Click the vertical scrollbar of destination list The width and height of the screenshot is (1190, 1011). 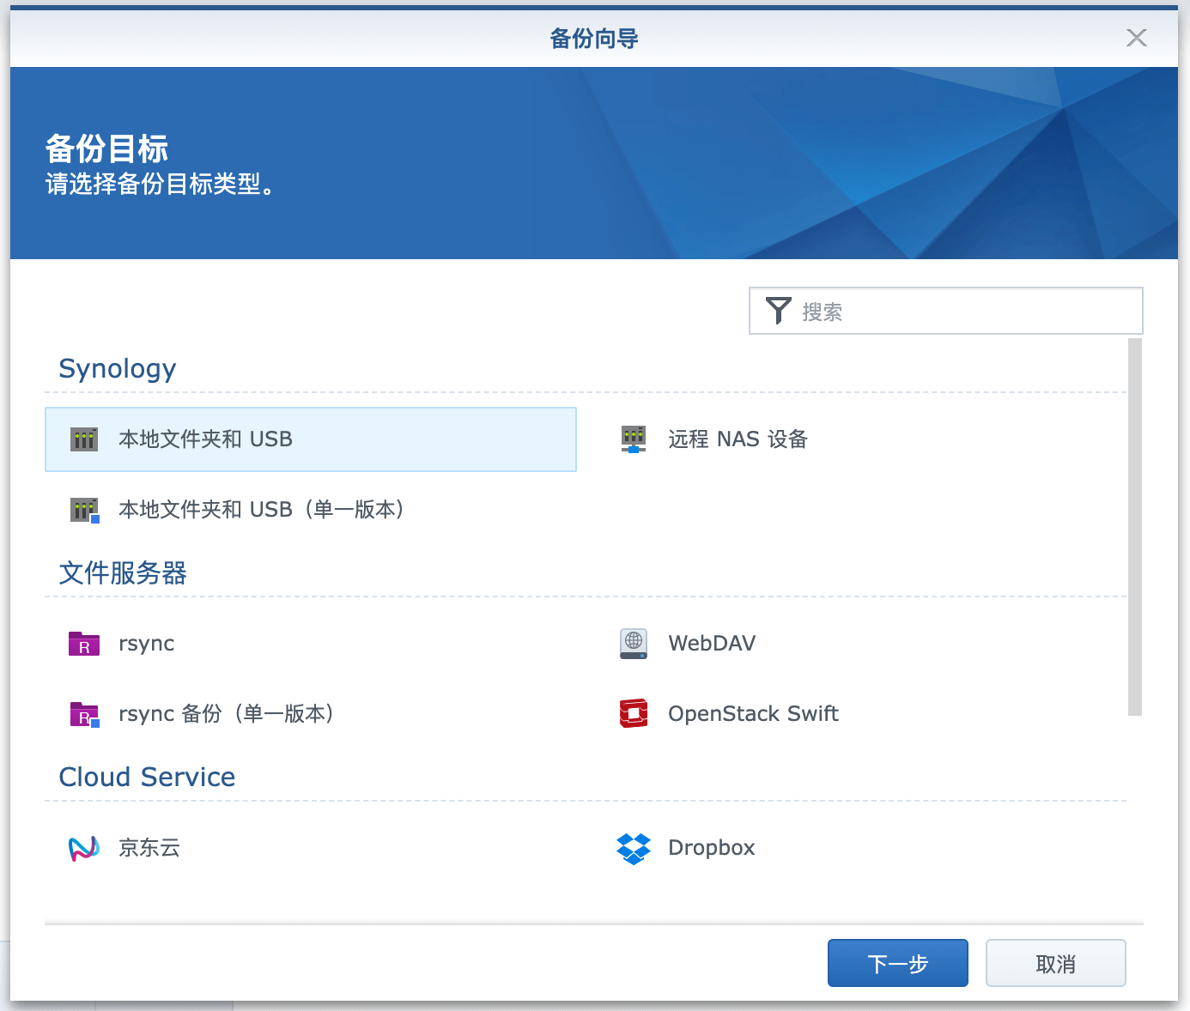click(x=1134, y=527)
